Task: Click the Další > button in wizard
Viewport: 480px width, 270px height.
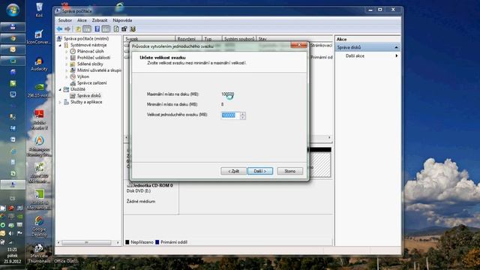Action: pos(260,171)
